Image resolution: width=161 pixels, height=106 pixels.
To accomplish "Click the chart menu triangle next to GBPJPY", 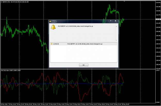I will click(x=2, y=2).
